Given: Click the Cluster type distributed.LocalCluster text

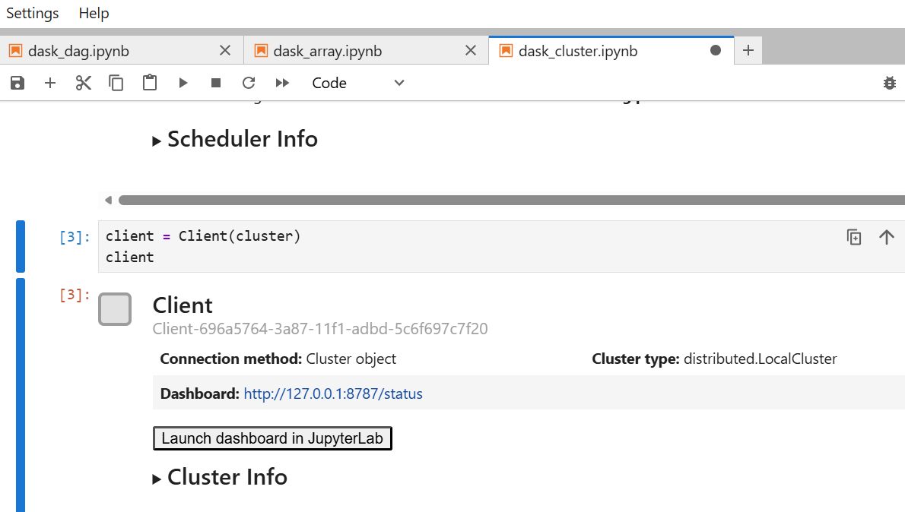Looking at the screenshot, I should coord(715,359).
